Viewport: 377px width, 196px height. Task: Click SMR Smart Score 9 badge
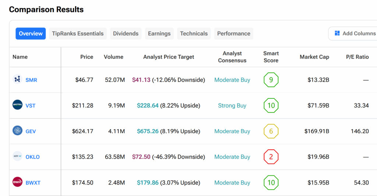pyautogui.click(x=271, y=80)
